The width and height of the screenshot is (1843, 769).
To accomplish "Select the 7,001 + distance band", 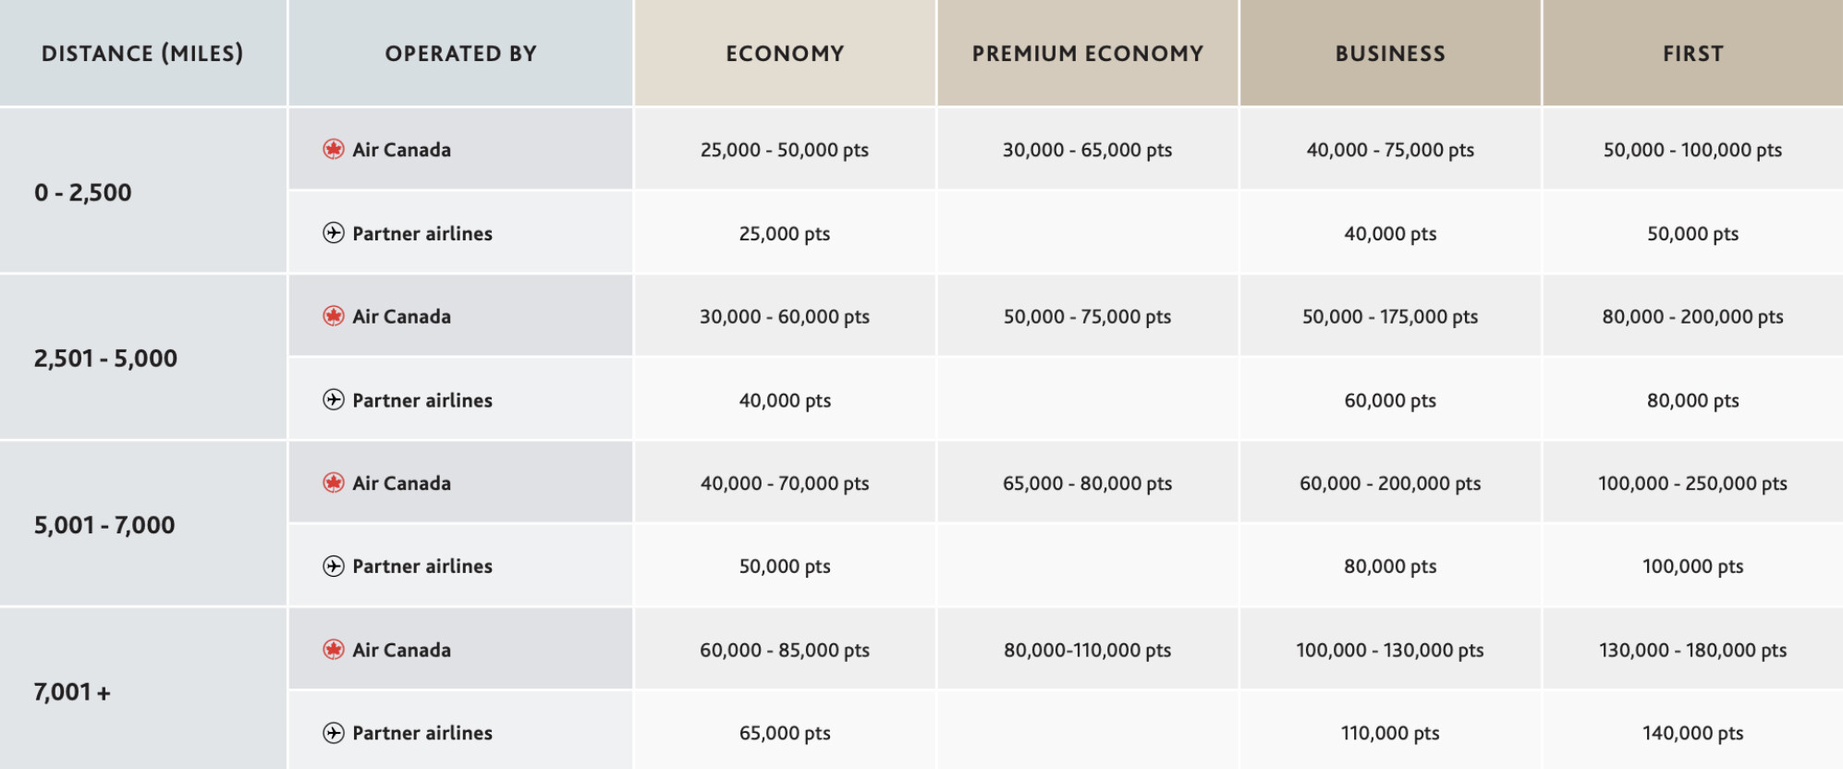I will [x=72, y=691].
